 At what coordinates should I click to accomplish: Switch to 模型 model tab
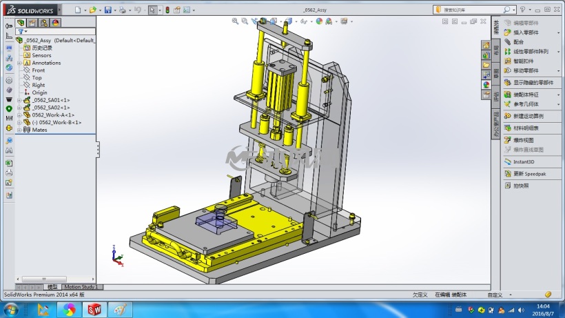tap(52, 287)
